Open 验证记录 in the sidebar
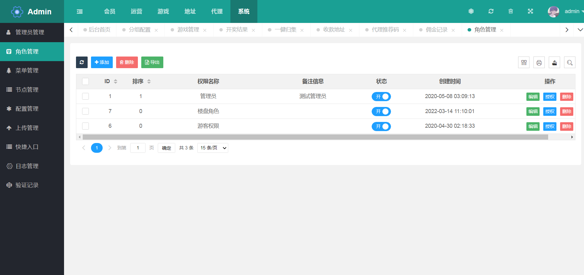This screenshot has height=275, width=584. pos(32,185)
